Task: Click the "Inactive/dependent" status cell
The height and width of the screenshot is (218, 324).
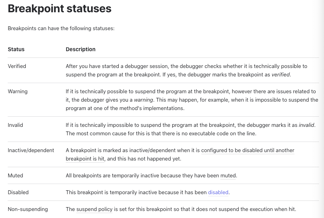Action: point(31,150)
